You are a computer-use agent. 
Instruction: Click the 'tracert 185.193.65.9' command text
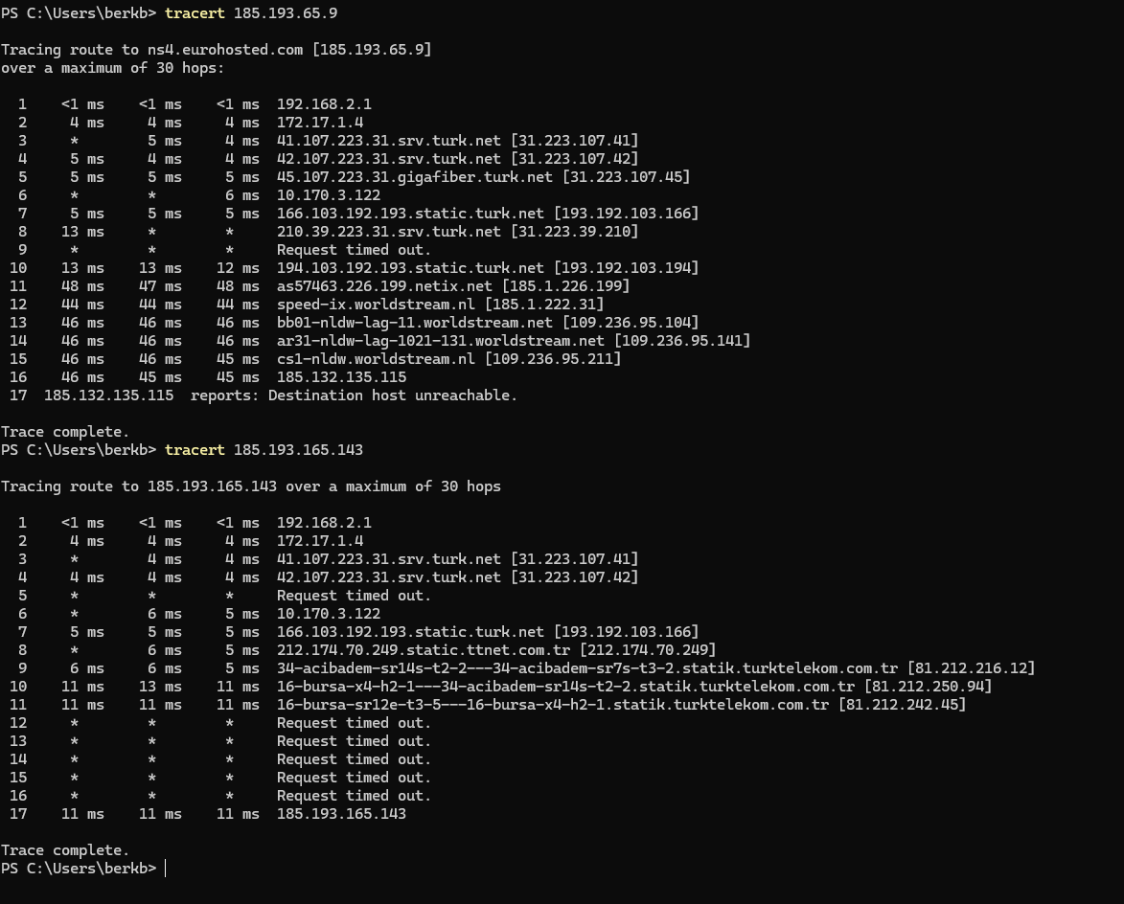point(251,12)
